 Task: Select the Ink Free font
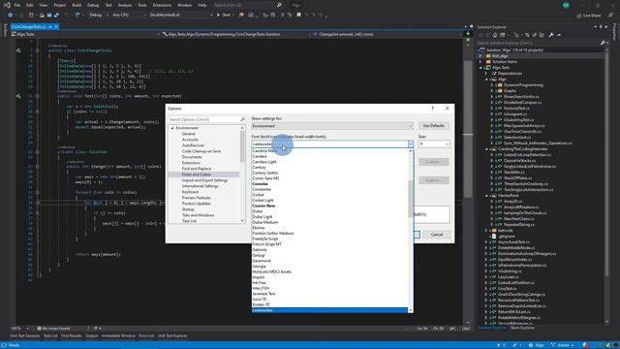coord(260,283)
